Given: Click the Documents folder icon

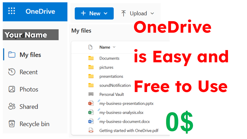Looking at the screenshot, I should [91, 58].
